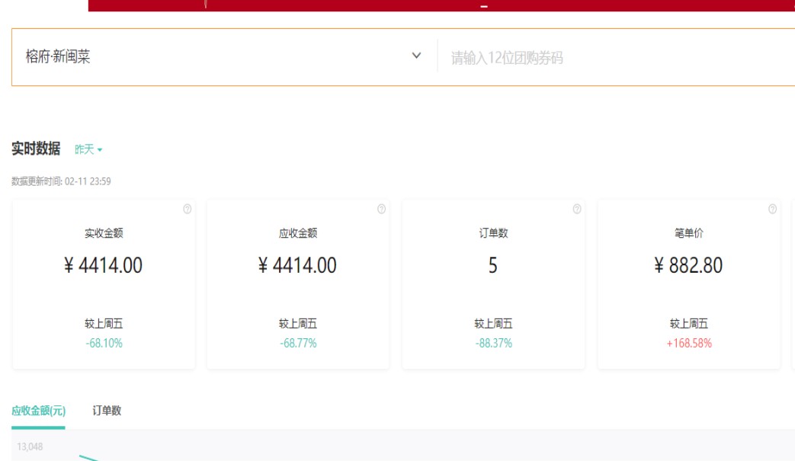Click help icon on 实收金额 card
The width and height of the screenshot is (795, 461).
click(188, 210)
